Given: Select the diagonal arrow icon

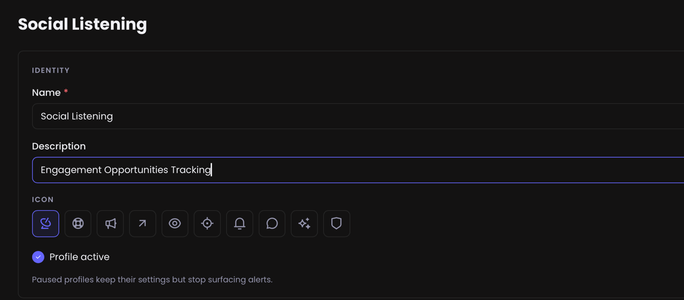Looking at the screenshot, I should click(x=142, y=224).
